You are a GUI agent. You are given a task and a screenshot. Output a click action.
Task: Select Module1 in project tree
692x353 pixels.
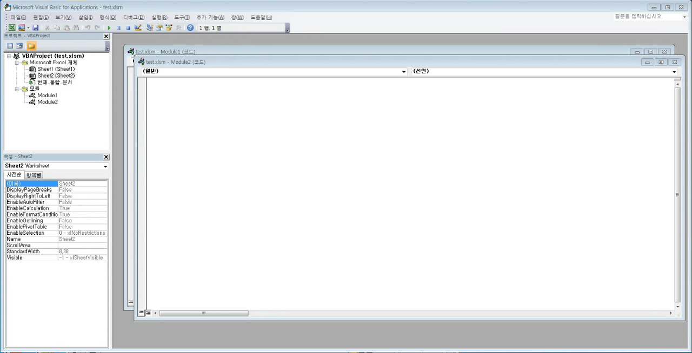[48, 95]
